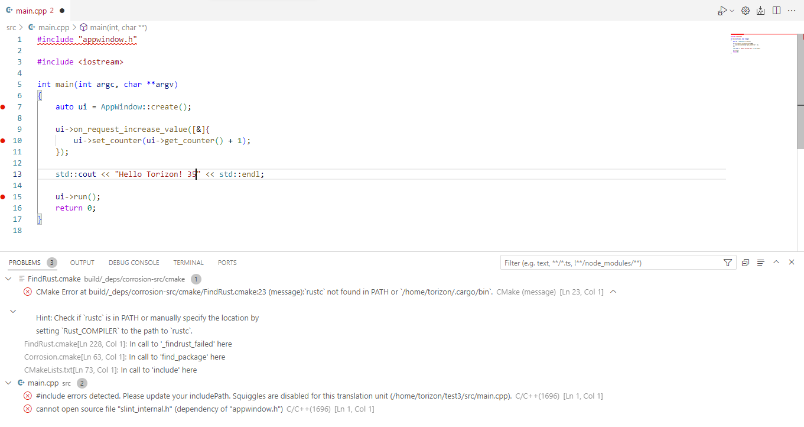Open the run or debug dropdown arrow
The height and width of the screenshot is (427, 804).
pyautogui.click(x=733, y=11)
